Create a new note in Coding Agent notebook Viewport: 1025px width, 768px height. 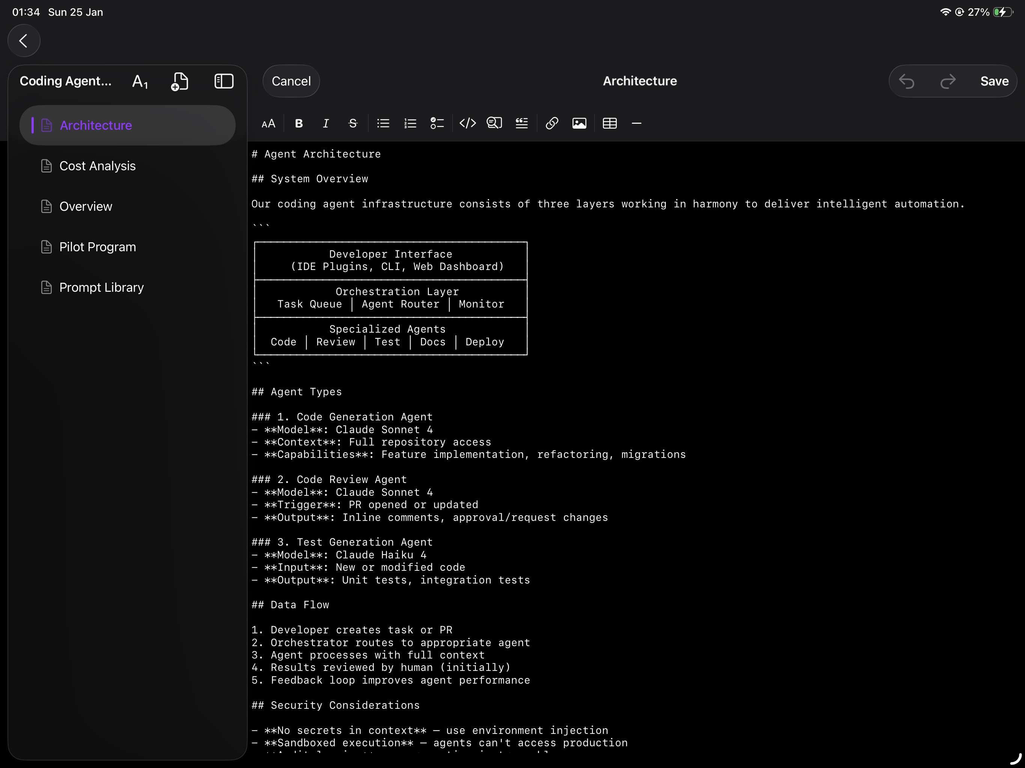(x=180, y=81)
